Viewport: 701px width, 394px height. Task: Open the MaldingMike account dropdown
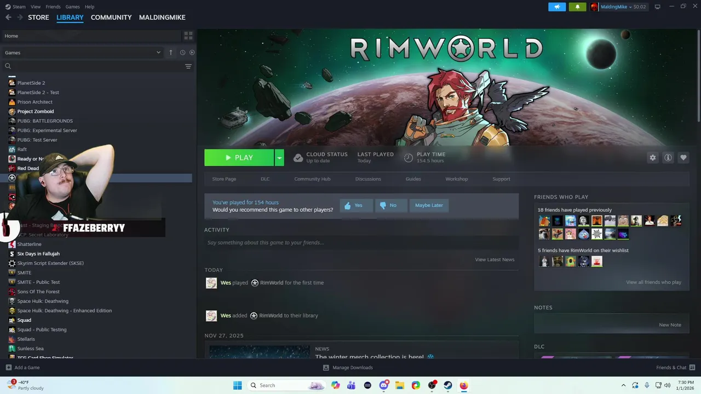click(x=618, y=7)
